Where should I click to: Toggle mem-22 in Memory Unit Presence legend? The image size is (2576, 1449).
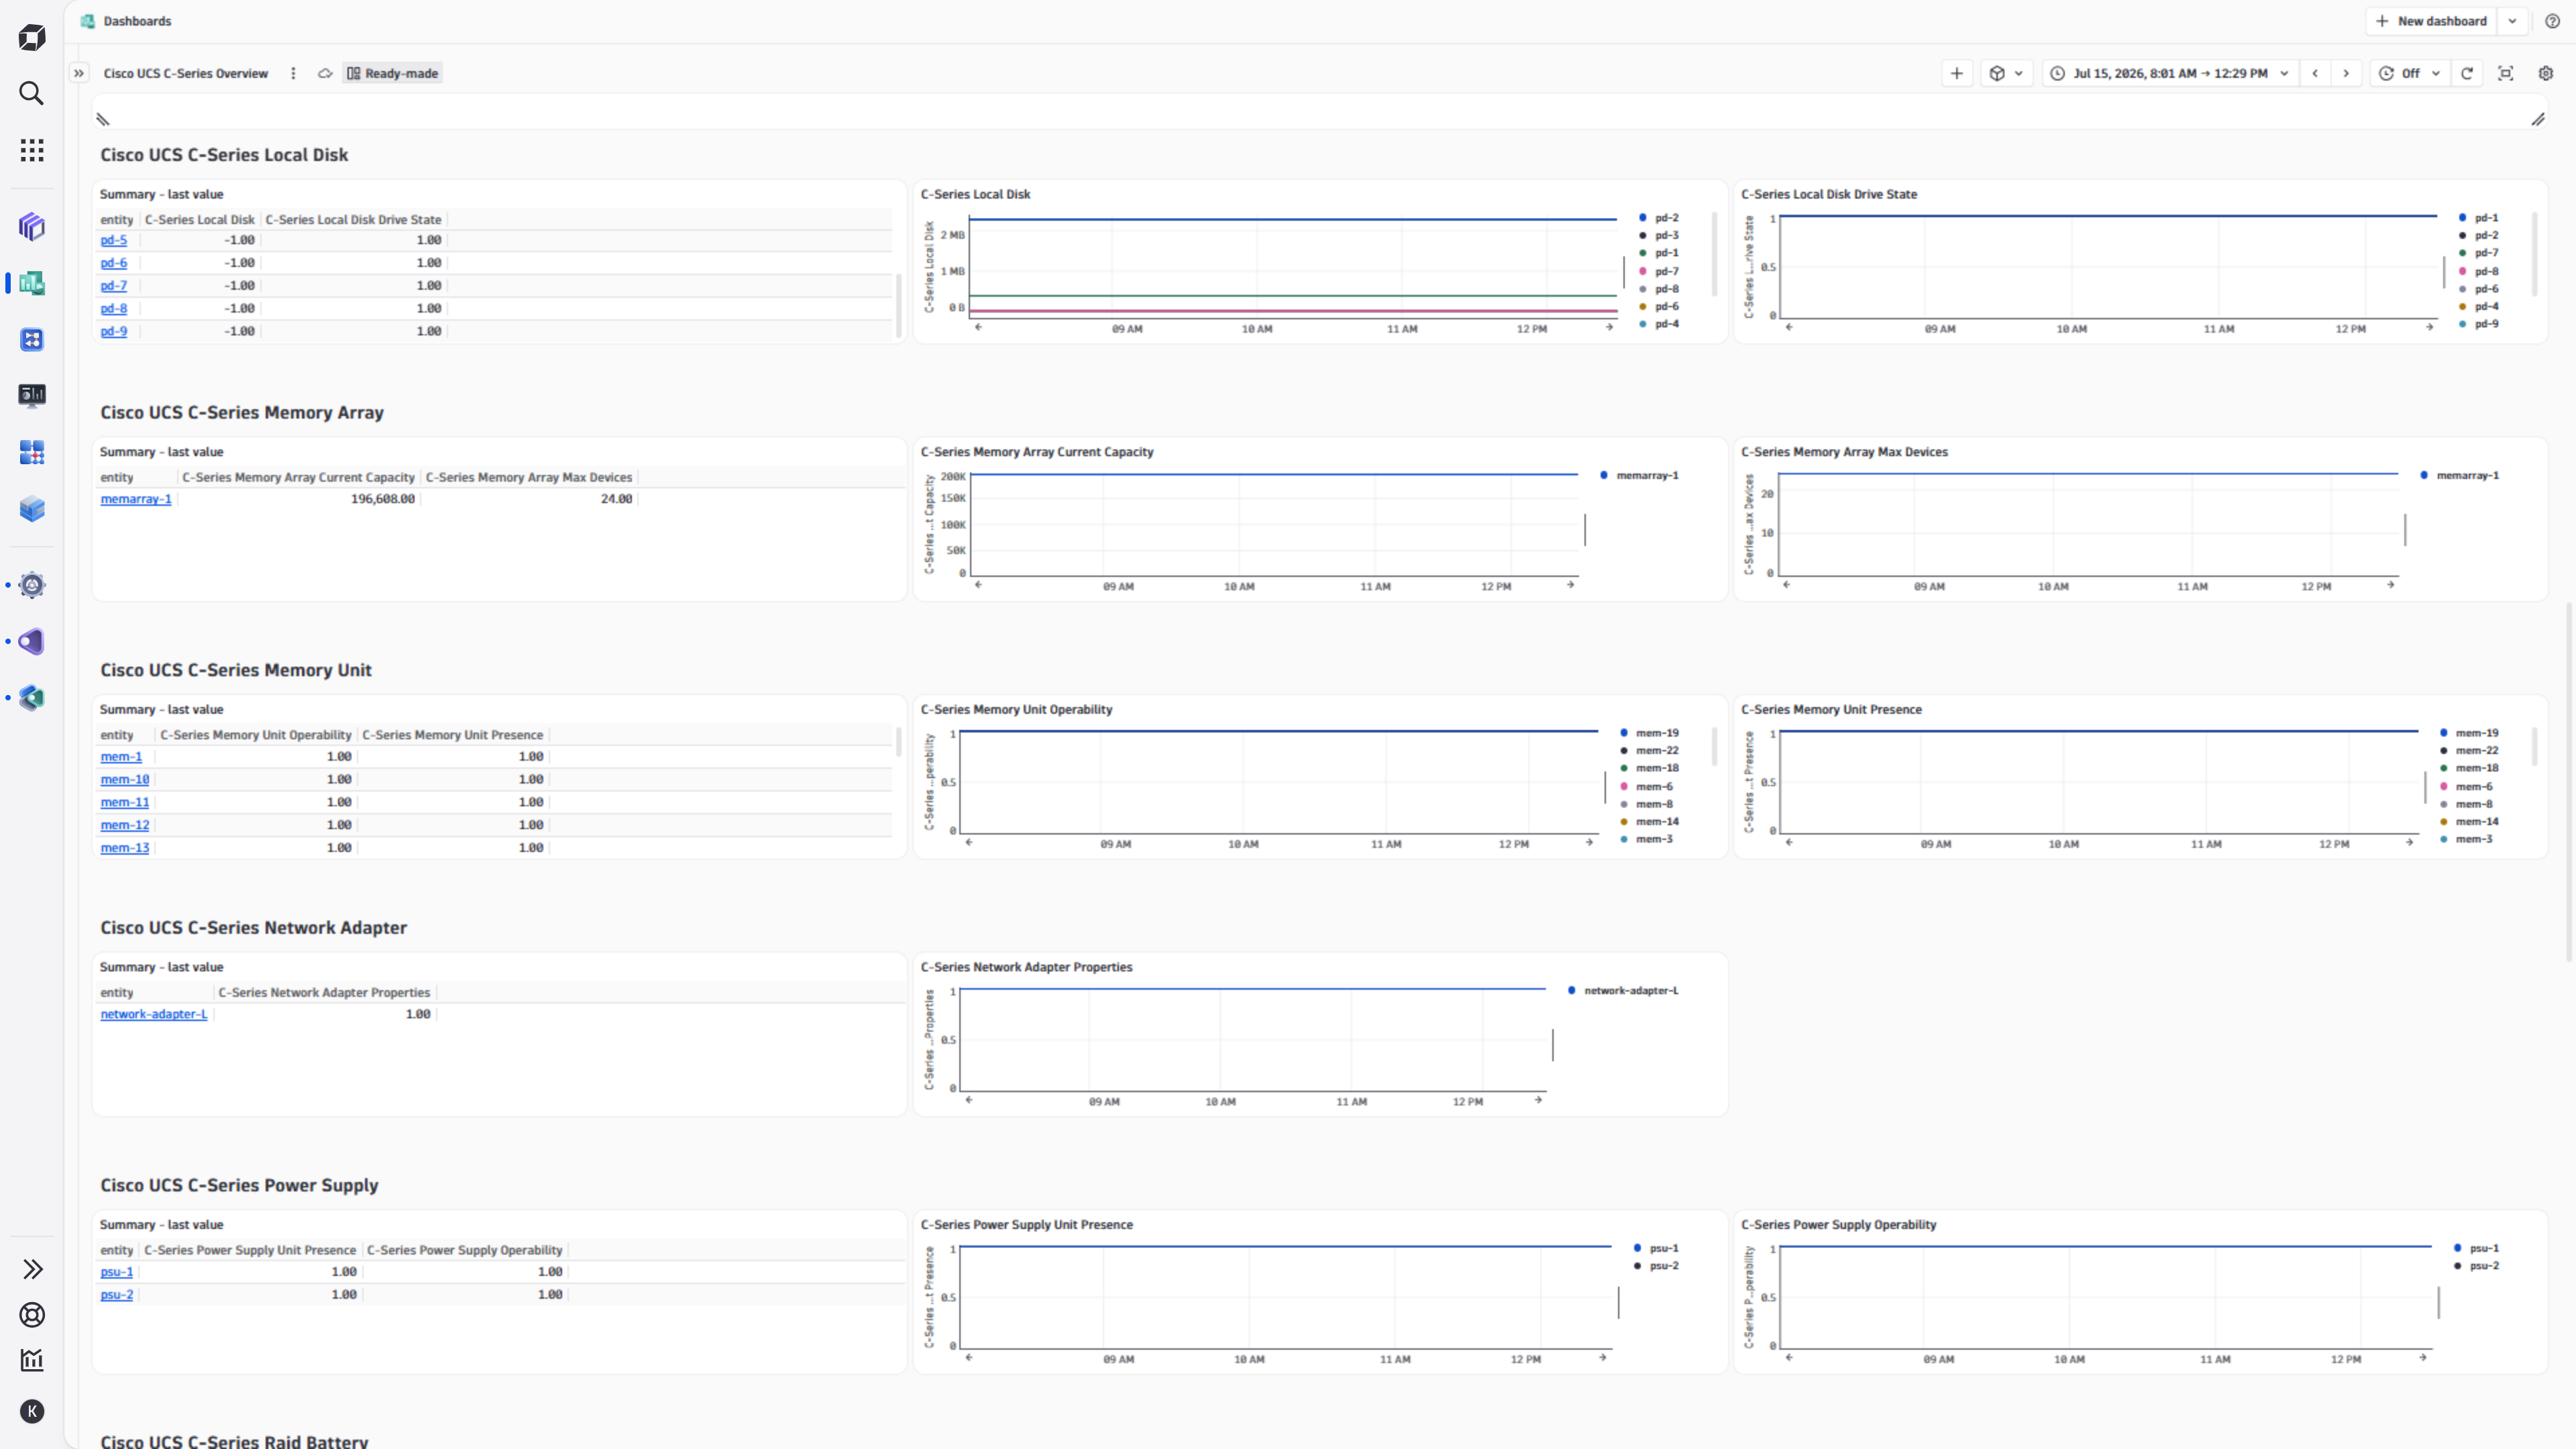click(x=2469, y=751)
